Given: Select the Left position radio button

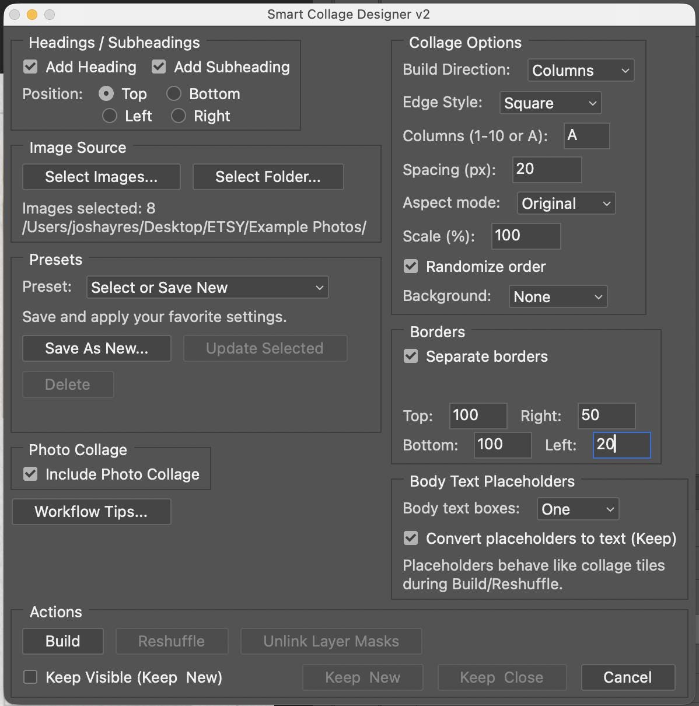Looking at the screenshot, I should click(x=110, y=116).
